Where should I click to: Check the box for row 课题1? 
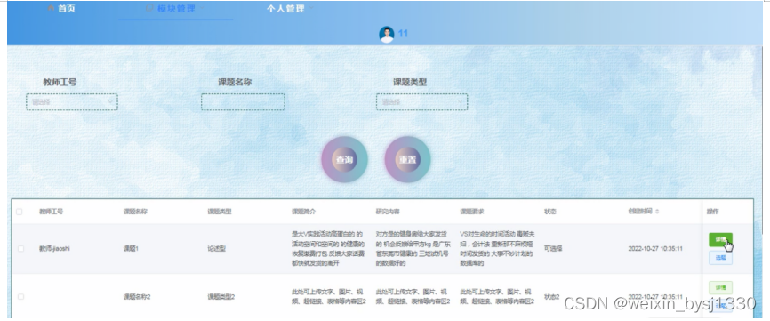point(20,249)
